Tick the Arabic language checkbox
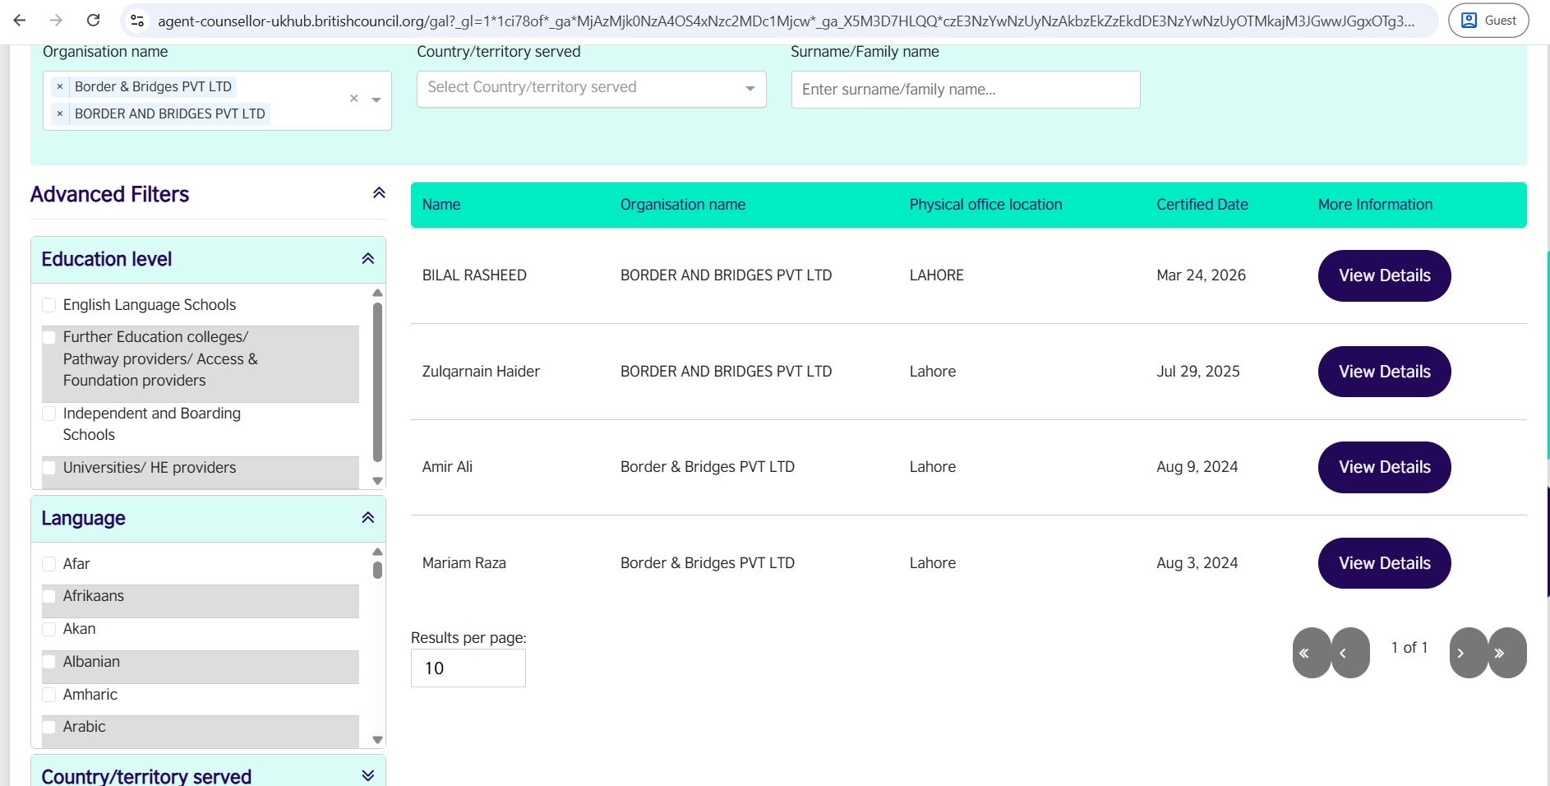This screenshot has height=786, width=1550. click(49, 727)
